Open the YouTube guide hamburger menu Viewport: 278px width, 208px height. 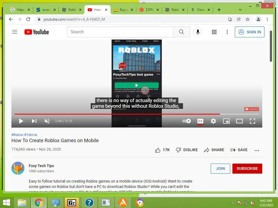(x=15, y=32)
